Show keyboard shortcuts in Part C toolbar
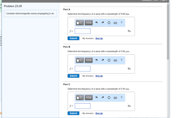 click(x=115, y=98)
